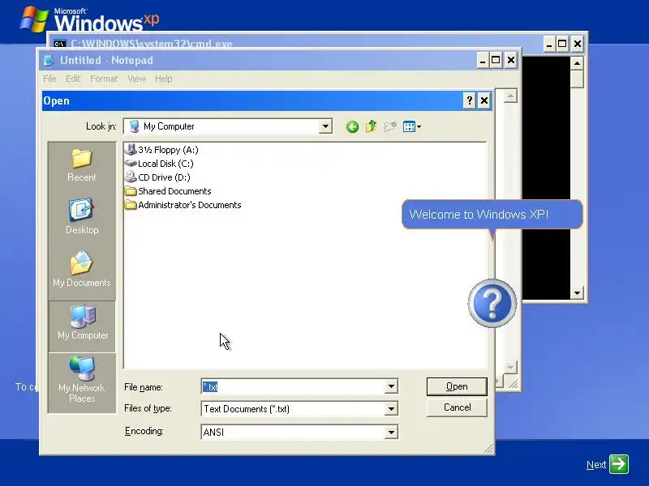The image size is (649, 486).
Task: Click the Open button
Action: click(x=457, y=386)
